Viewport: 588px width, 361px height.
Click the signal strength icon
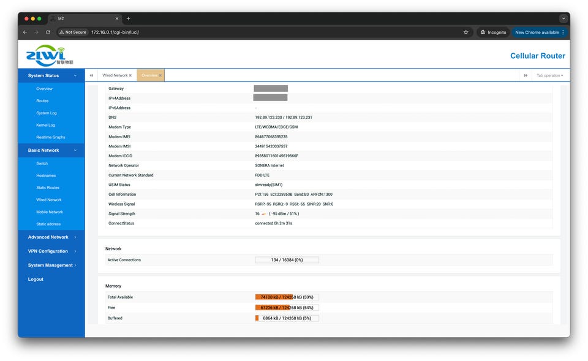pos(263,214)
